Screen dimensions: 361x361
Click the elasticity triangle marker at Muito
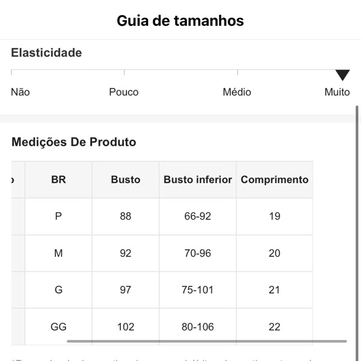coord(342,75)
